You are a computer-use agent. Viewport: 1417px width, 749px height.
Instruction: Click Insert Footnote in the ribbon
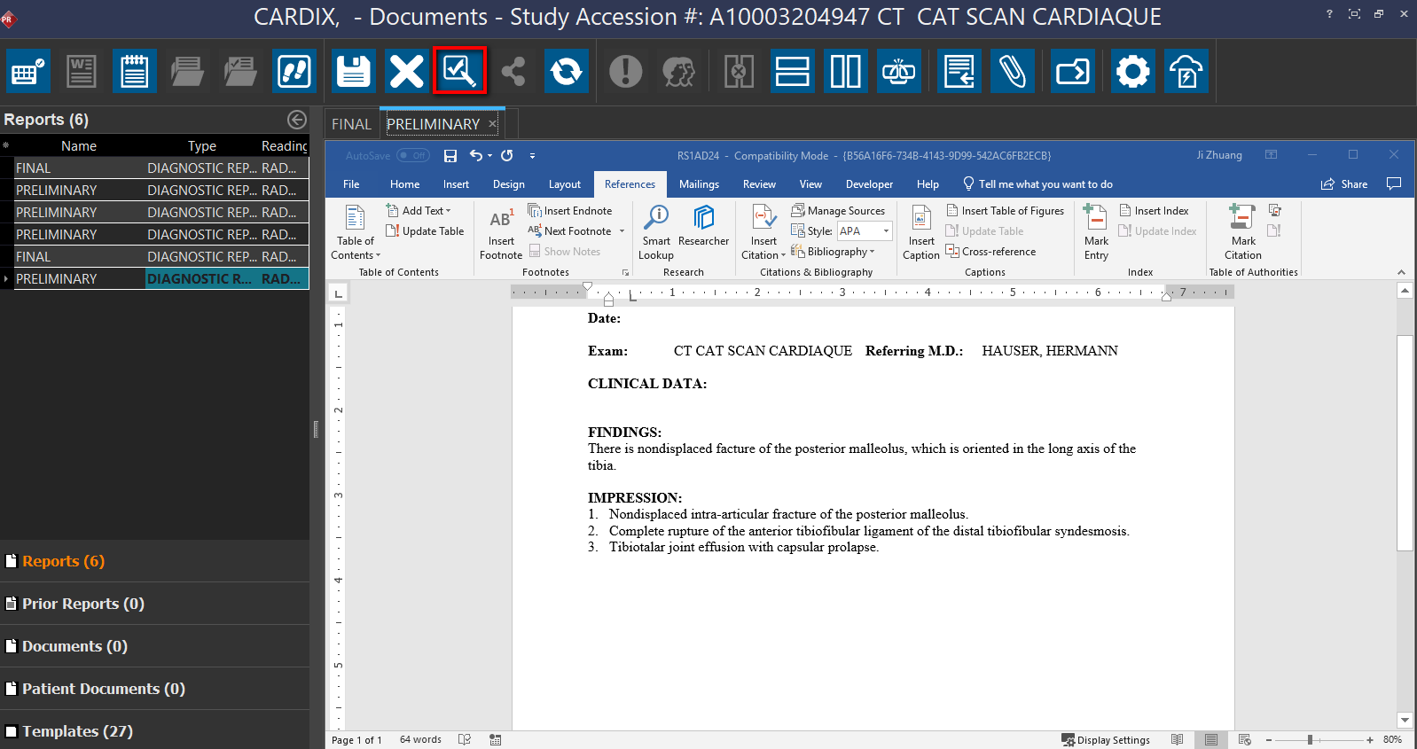pos(501,232)
